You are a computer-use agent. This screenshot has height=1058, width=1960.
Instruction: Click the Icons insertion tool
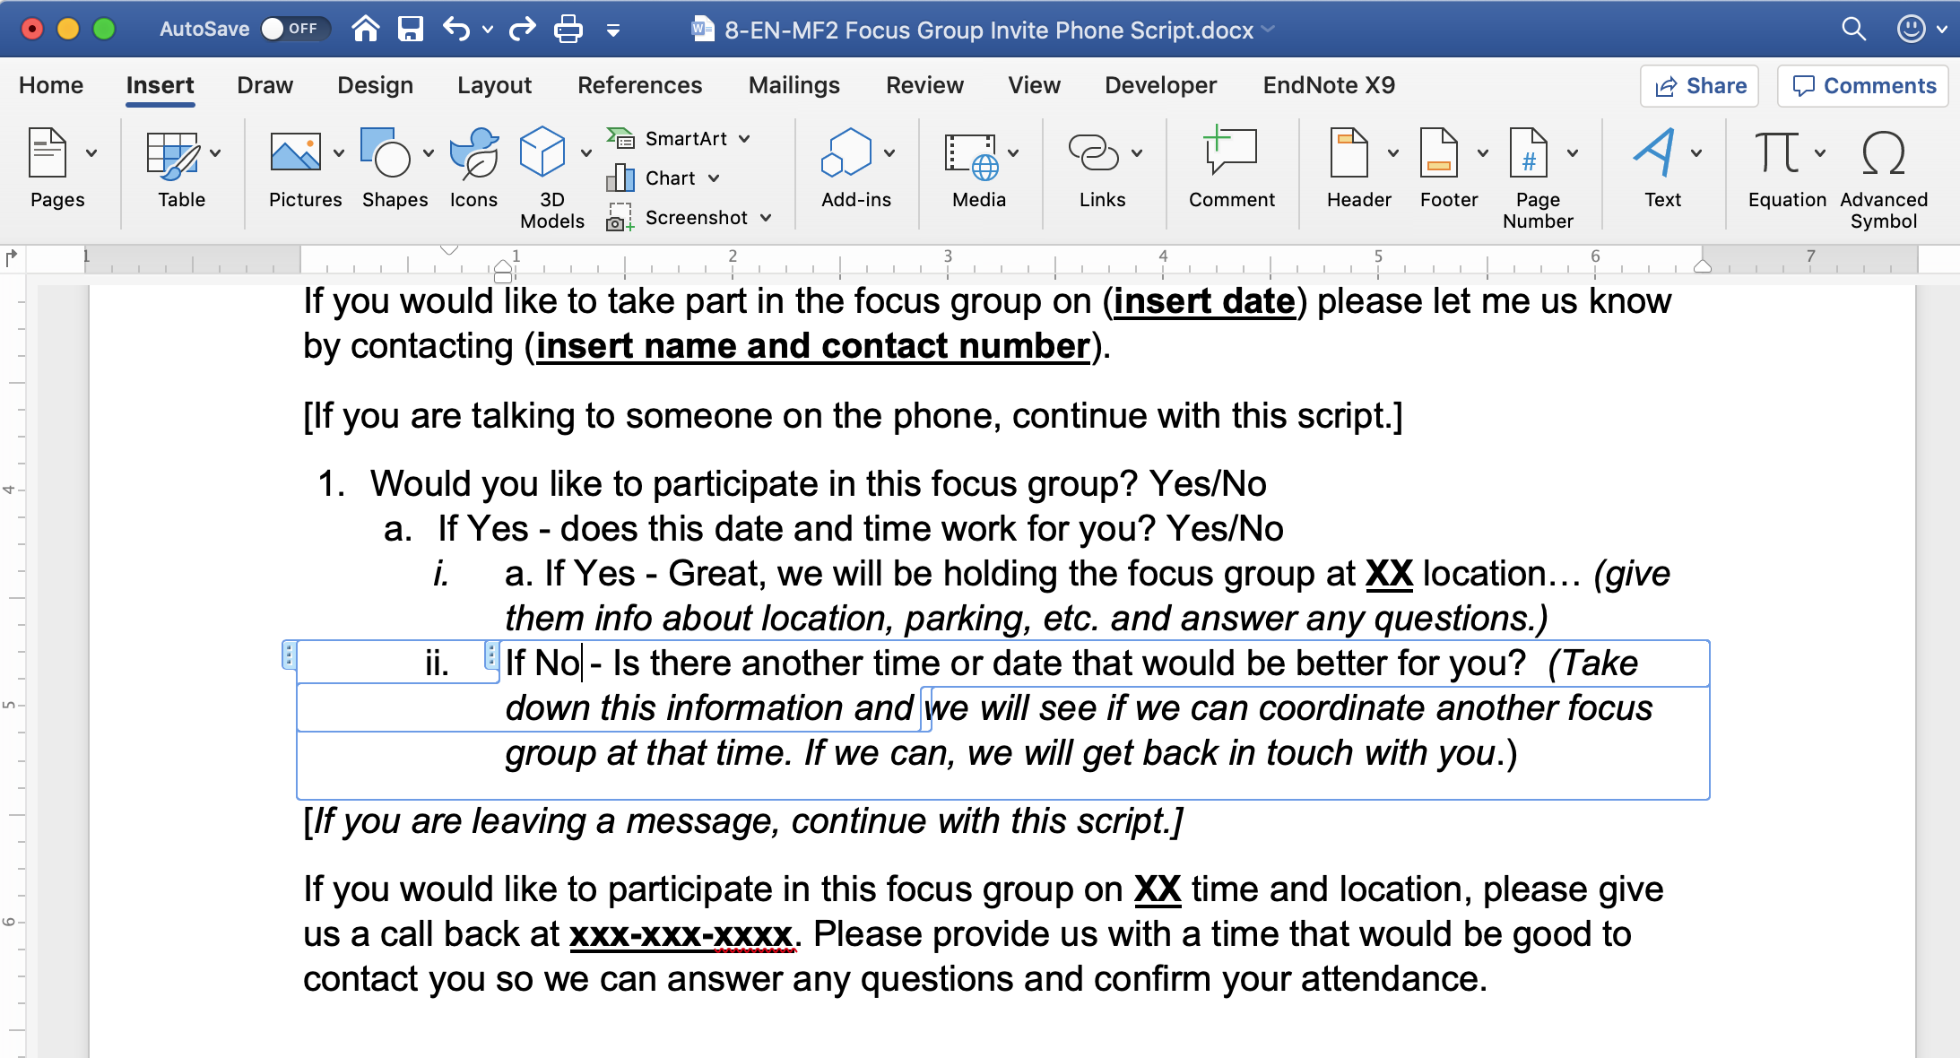[474, 169]
